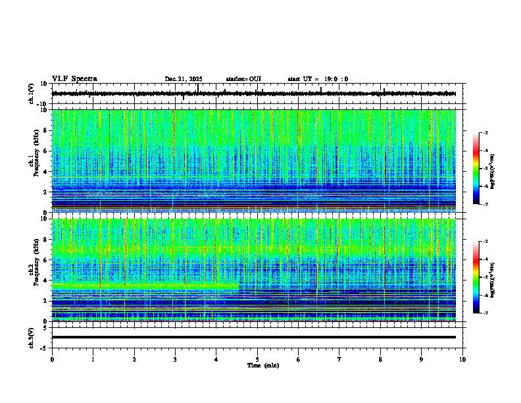The width and height of the screenshot is (521, 403).
Task: Click the "10" at the time axis end
Action: (462, 359)
